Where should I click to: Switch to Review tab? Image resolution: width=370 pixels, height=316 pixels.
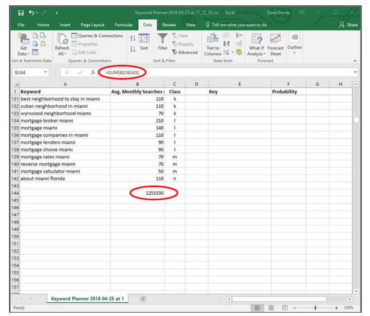[169, 25]
